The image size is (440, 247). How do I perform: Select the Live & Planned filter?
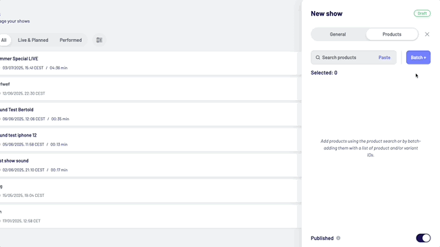(x=33, y=40)
